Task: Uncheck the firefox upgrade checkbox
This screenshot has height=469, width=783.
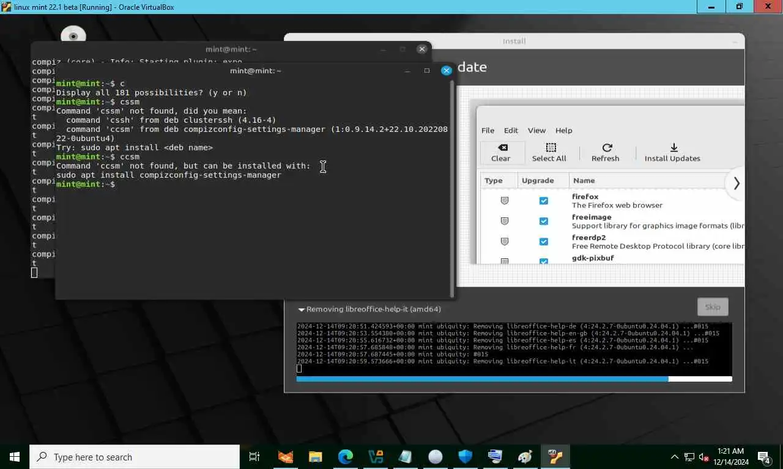Action: pos(544,201)
